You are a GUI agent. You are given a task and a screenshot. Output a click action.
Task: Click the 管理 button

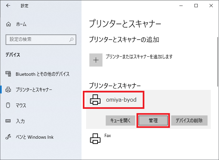(153, 120)
